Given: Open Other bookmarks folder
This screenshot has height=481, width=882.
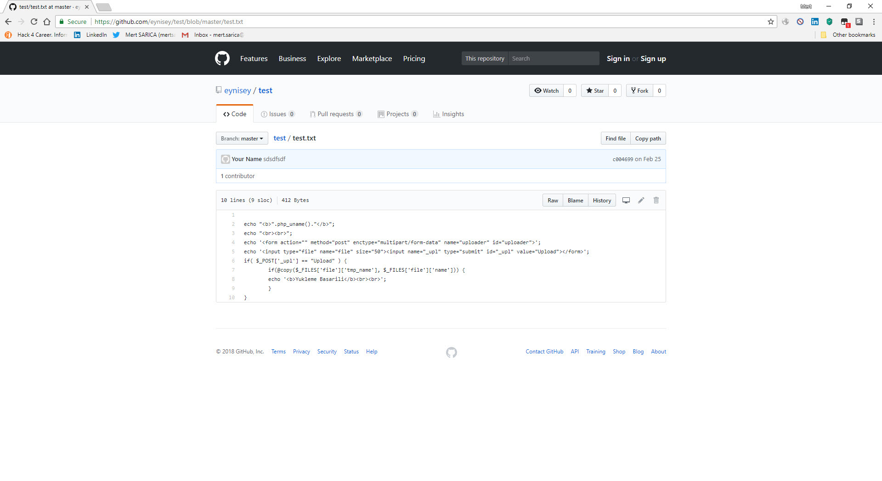Looking at the screenshot, I should pos(848,35).
